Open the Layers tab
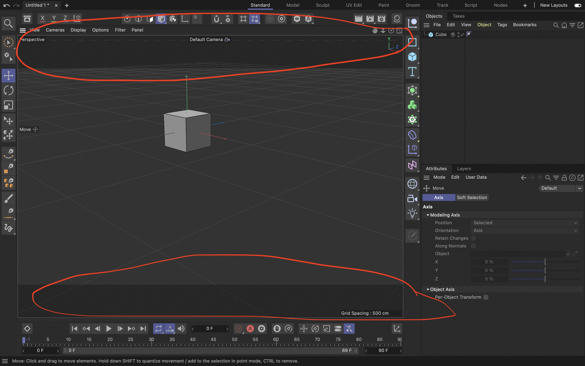The height and width of the screenshot is (366, 585). [x=464, y=169]
